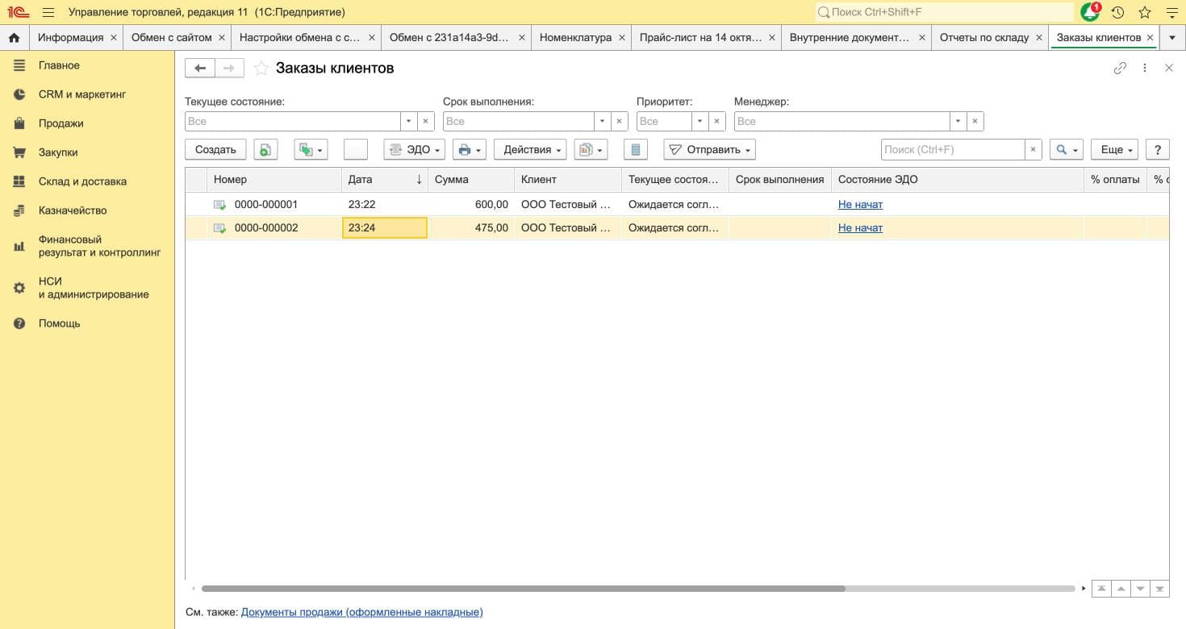
Task: Click the list settings icon before Отправить
Action: pyautogui.click(x=636, y=149)
